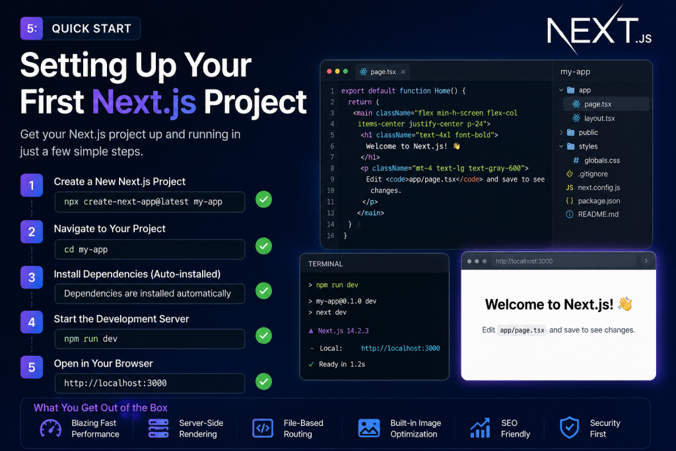Click the Blazing Fast Performance speedometer icon
Viewport: 676px width, 451px height.
[50, 429]
